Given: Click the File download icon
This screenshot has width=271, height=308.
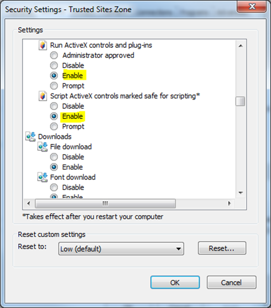Looking at the screenshot, I should pos(42,147).
